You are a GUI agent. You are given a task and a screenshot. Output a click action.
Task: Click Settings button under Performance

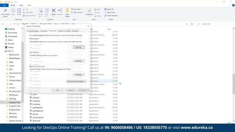(79, 47)
